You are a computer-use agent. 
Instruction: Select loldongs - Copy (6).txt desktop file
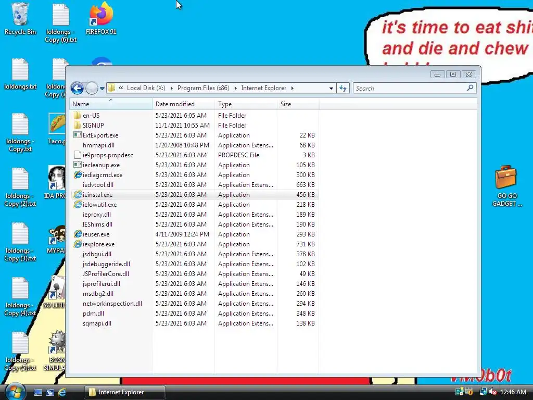point(61,23)
